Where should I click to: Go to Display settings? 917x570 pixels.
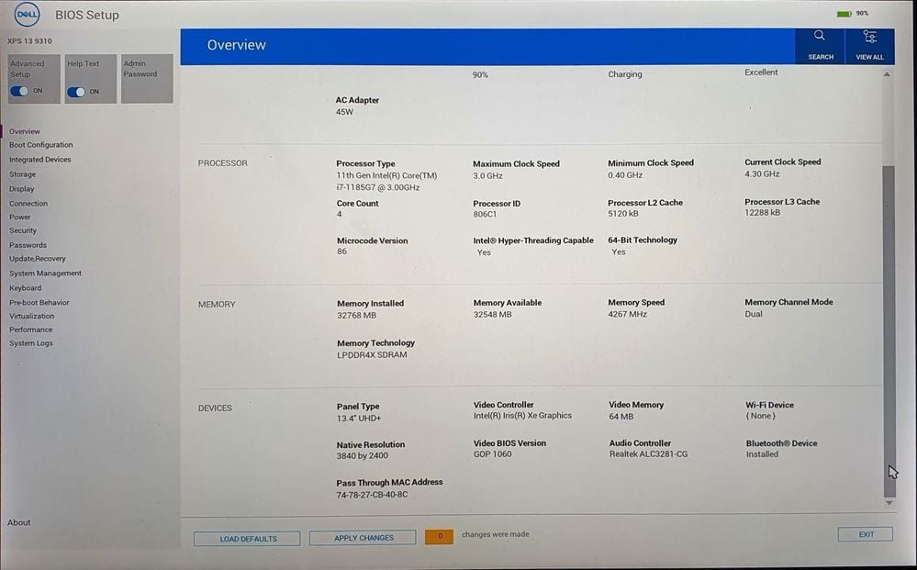[22, 189]
